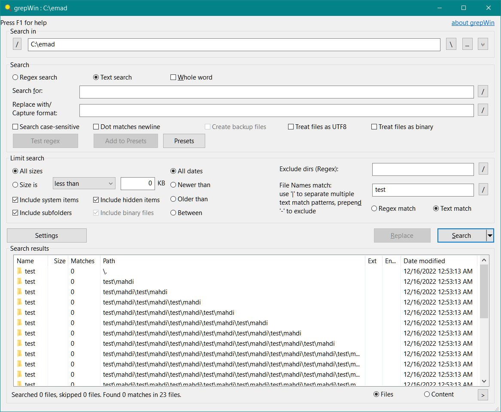The image size is (501, 412).
Task: Switch results view to Content
Action: coord(427,394)
